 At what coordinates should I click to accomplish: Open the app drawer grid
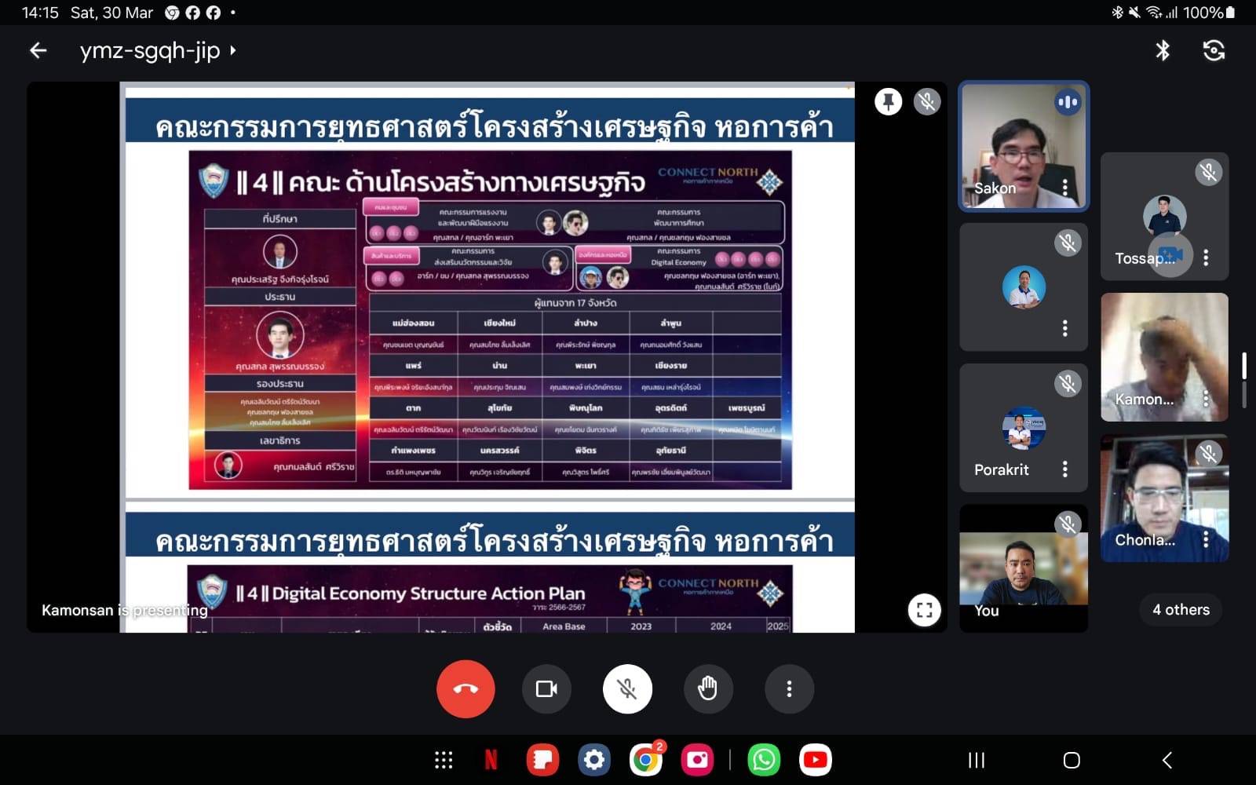tap(444, 760)
